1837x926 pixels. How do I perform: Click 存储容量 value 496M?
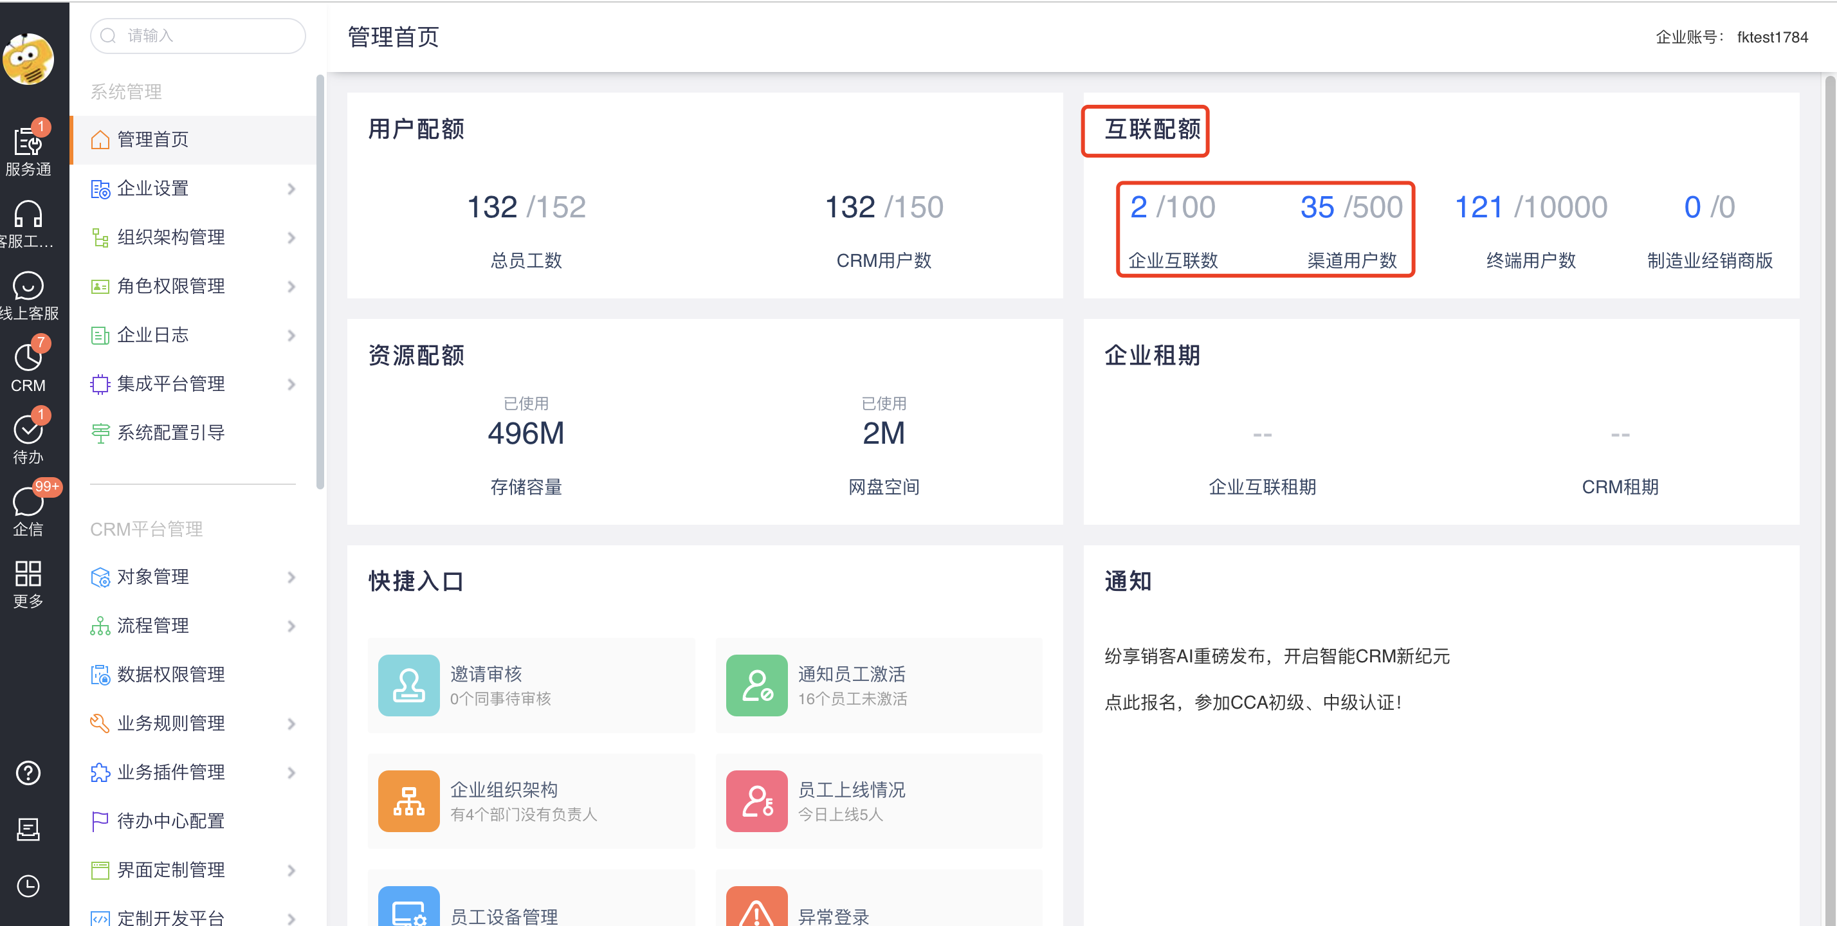tap(526, 433)
